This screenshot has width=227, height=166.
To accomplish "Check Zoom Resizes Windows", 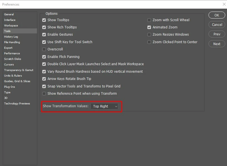I will click(x=149, y=35).
